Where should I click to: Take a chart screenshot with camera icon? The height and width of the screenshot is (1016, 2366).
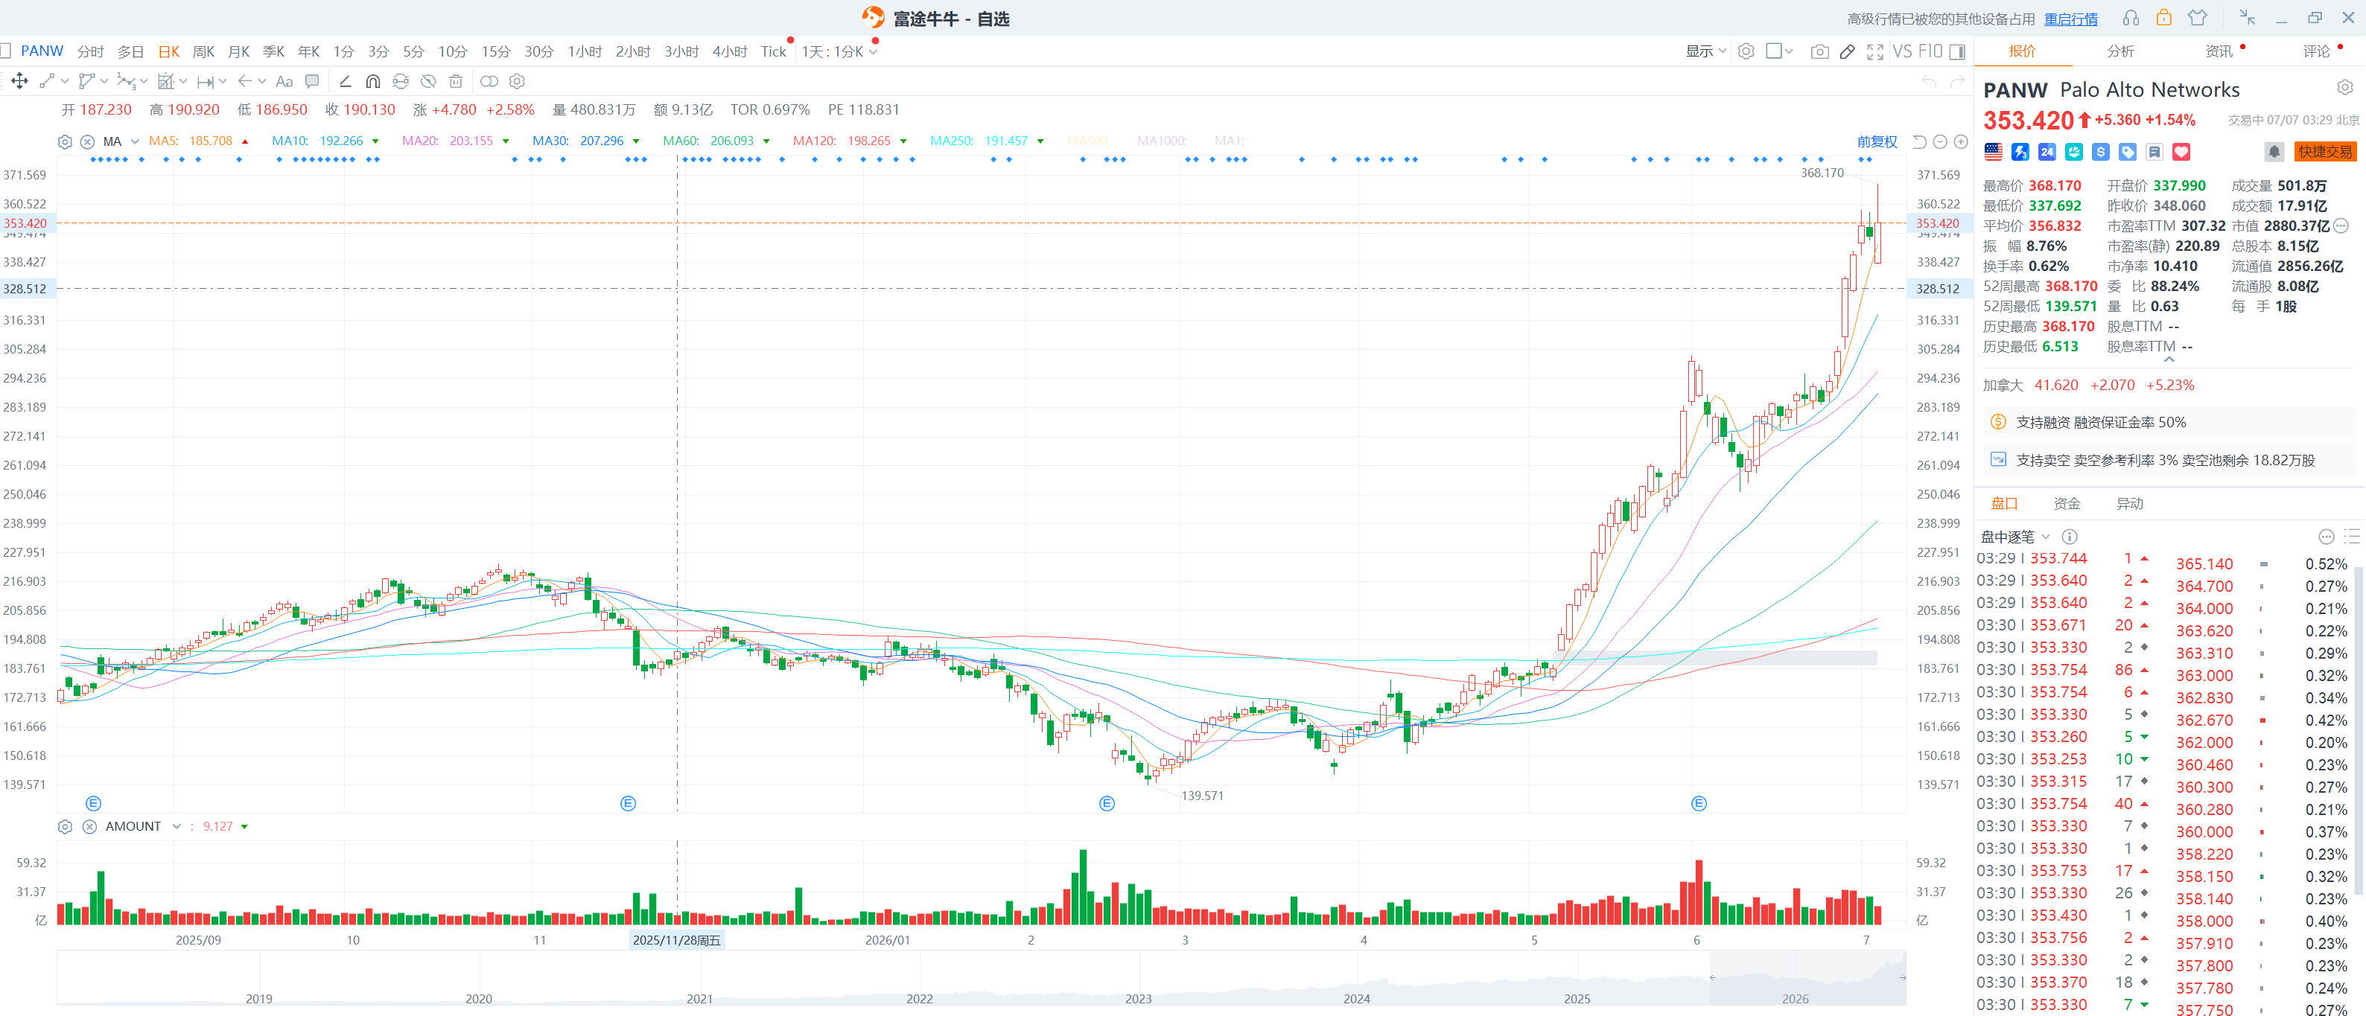coord(1819,51)
